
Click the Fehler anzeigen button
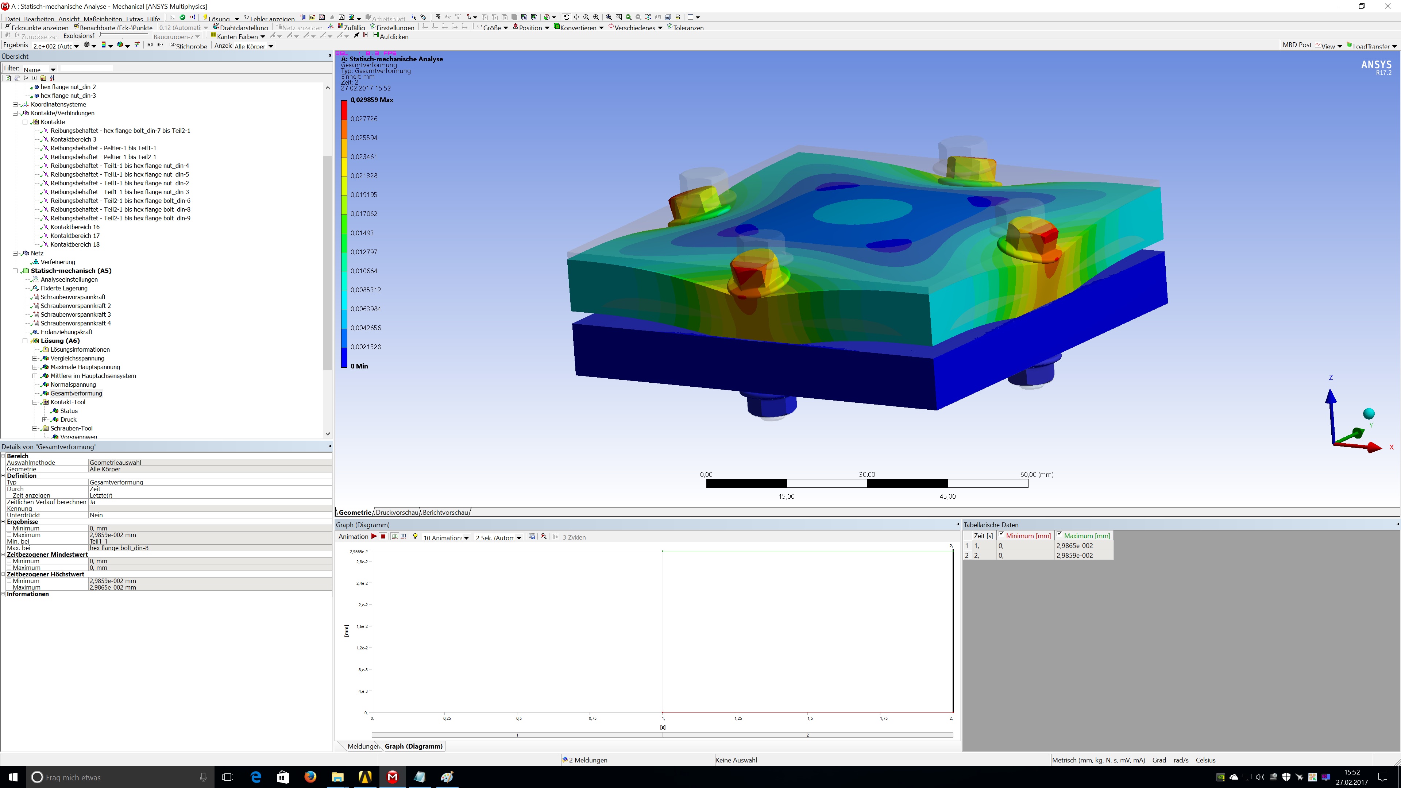(x=269, y=19)
